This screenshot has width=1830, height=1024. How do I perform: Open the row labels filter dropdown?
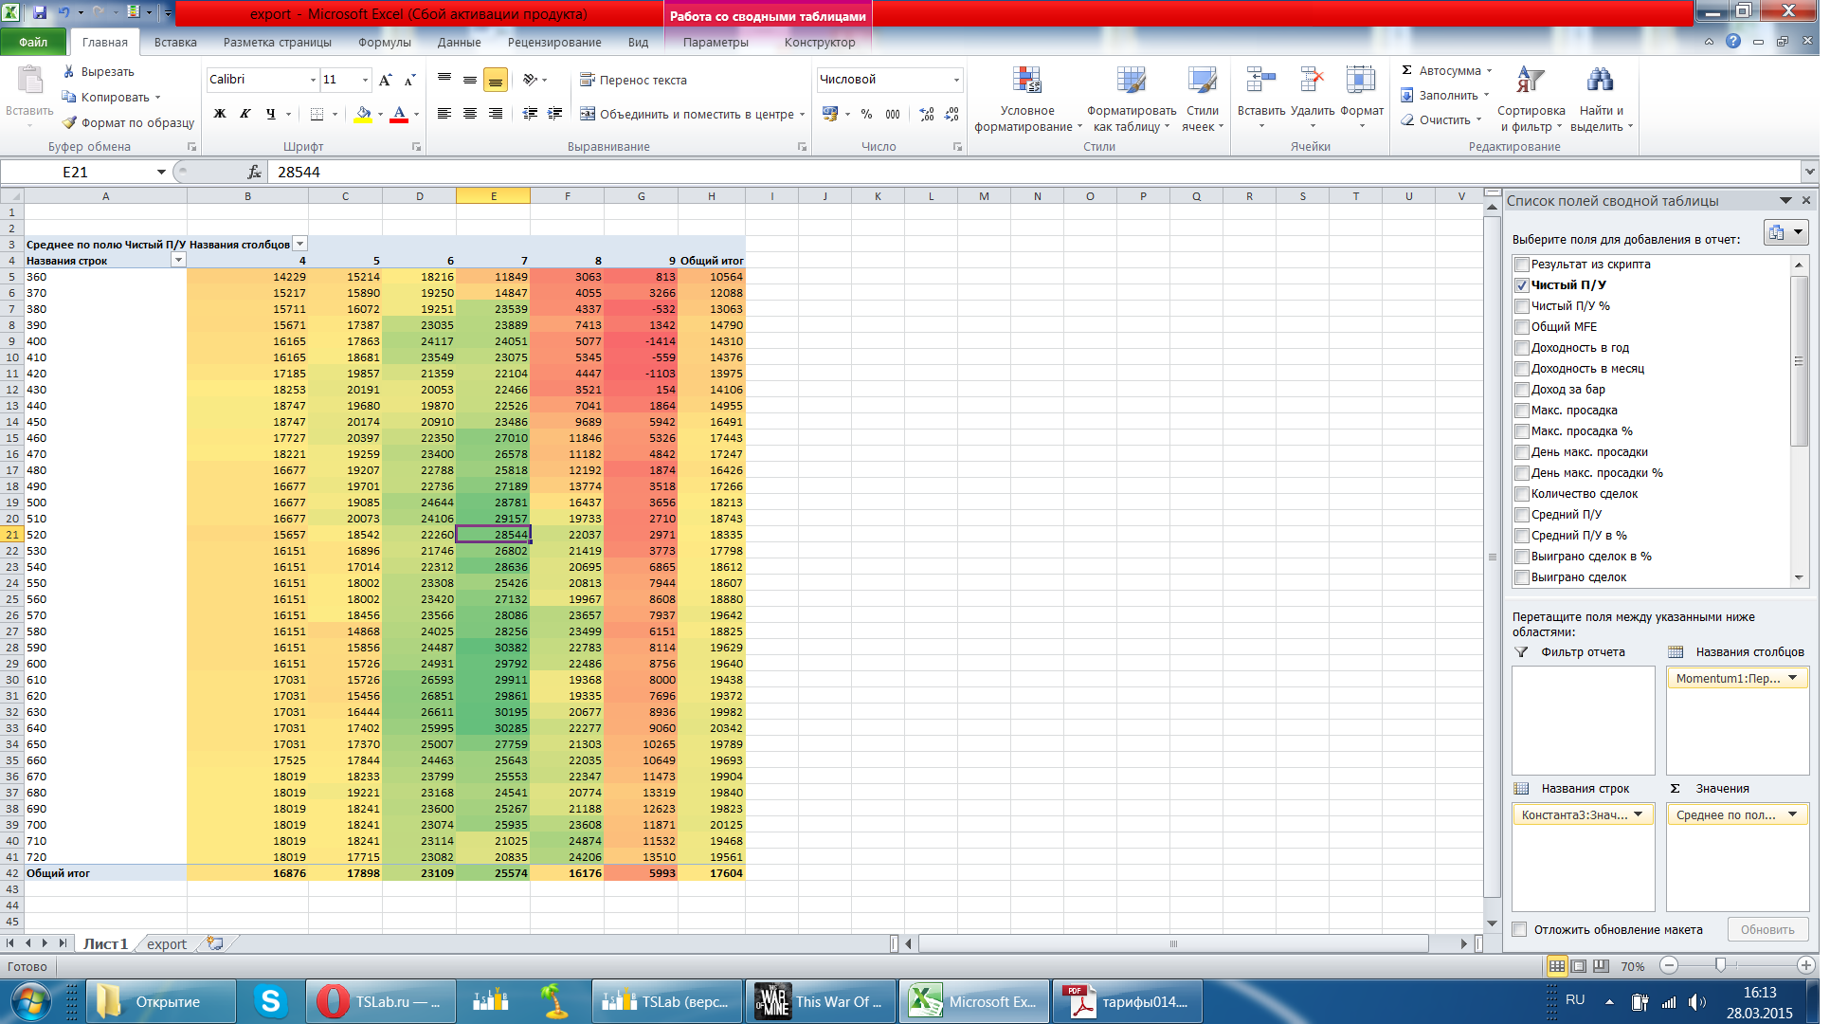click(178, 261)
